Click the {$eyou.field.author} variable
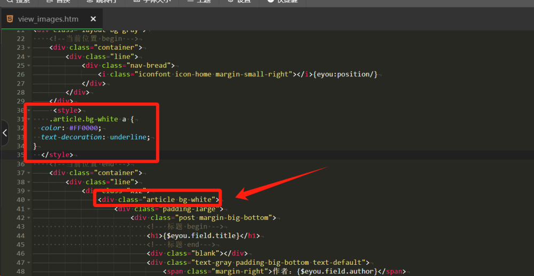The image size is (534, 276). (336, 271)
